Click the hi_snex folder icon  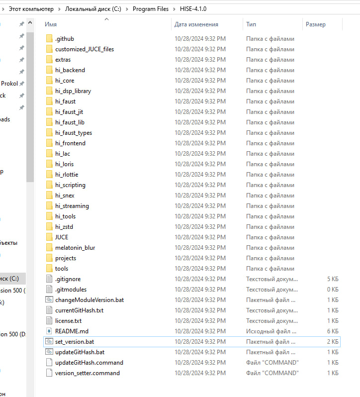[49, 195]
